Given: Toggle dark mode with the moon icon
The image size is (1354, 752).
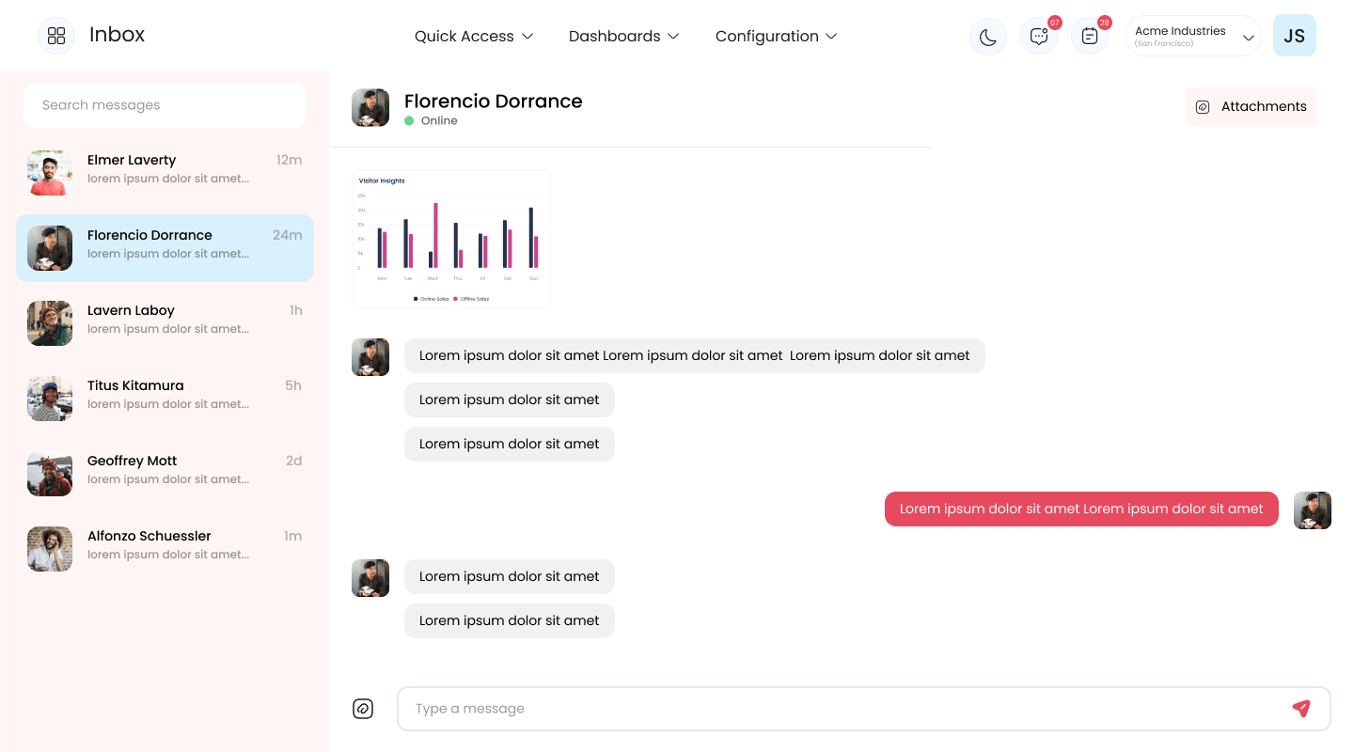Looking at the screenshot, I should click(988, 37).
